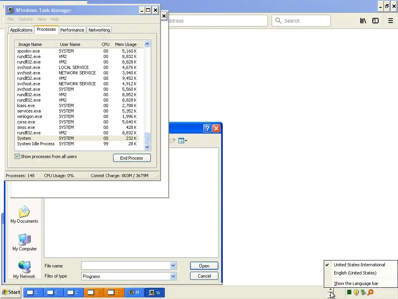
Task: Open the Start menu
Action: pos(11,292)
